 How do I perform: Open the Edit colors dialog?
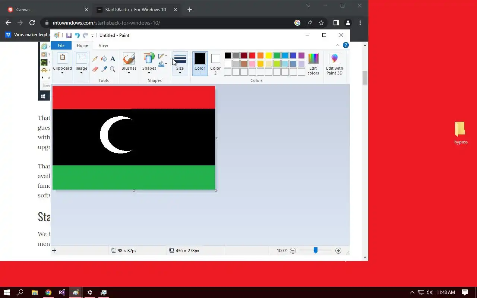tap(313, 64)
